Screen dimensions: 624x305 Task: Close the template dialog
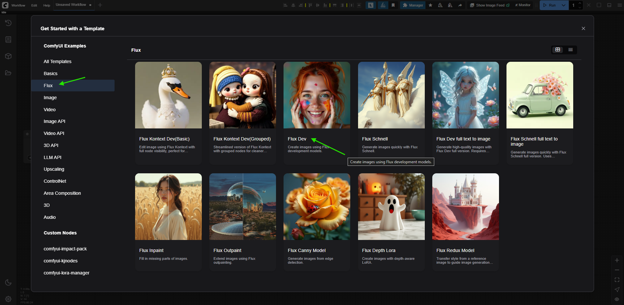click(583, 29)
